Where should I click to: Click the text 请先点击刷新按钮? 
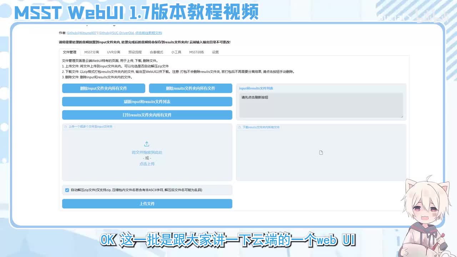coord(255,97)
